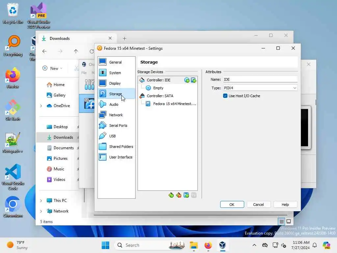Click the taskbar Search box
Image resolution: width=337 pixels, height=253 pixels.
150,245
